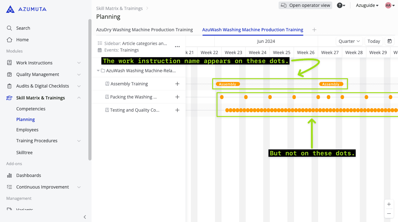This screenshot has height=222, width=398.
Task: Select first Assembly event on timeline
Action: (x=228, y=84)
